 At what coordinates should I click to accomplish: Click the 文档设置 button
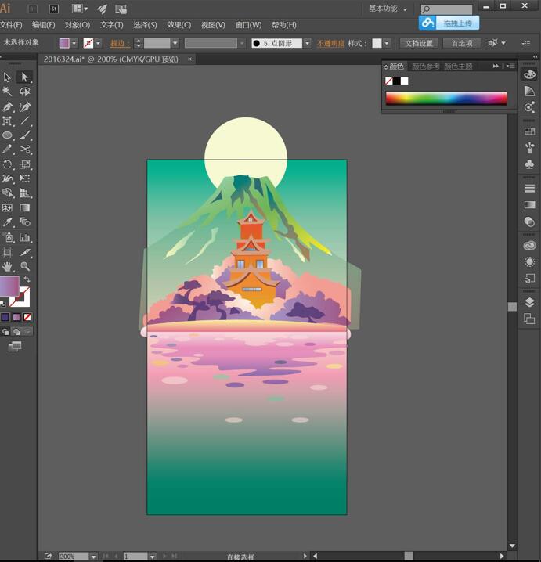[x=419, y=43]
